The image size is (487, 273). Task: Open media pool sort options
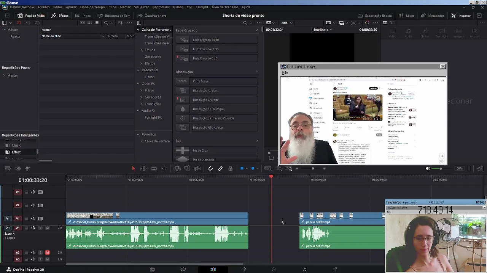[120, 23]
